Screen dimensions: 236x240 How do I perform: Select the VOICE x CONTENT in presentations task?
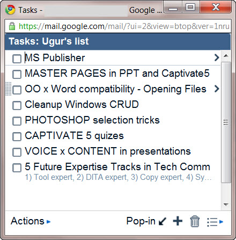108,151
